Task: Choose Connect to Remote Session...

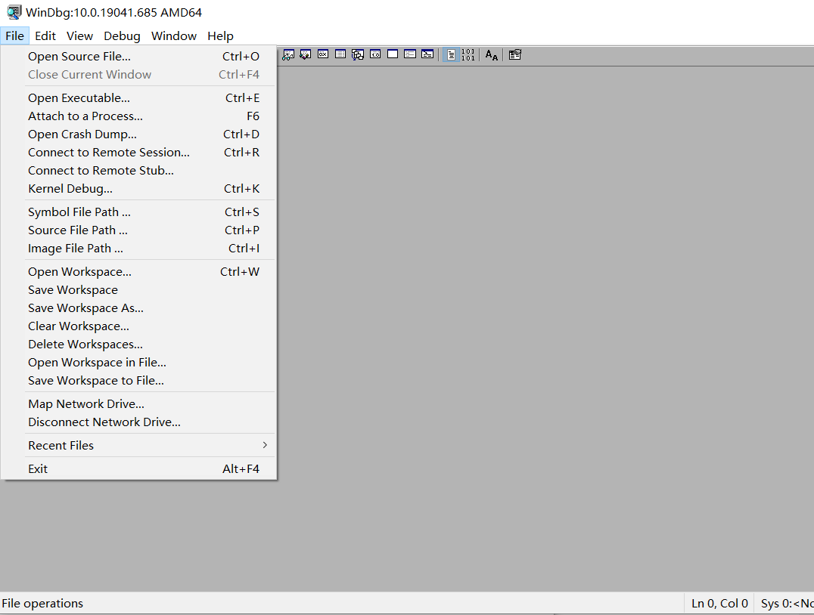Action: (x=138, y=152)
